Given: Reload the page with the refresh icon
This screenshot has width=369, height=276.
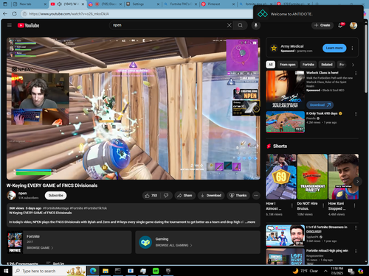Looking at the screenshot, I should [x=15, y=14].
